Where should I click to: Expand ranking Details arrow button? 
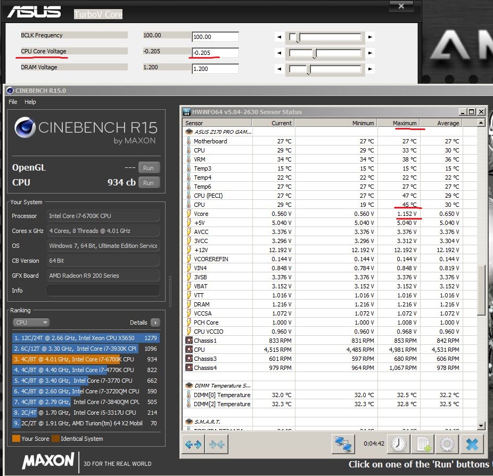point(155,322)
